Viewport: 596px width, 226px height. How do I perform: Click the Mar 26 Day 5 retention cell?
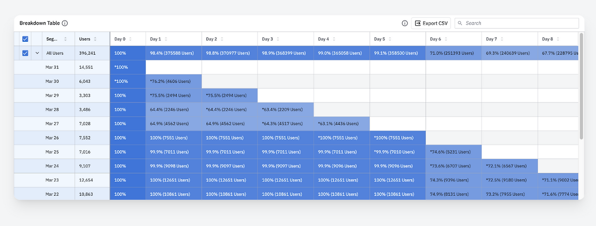coord(398,138)
